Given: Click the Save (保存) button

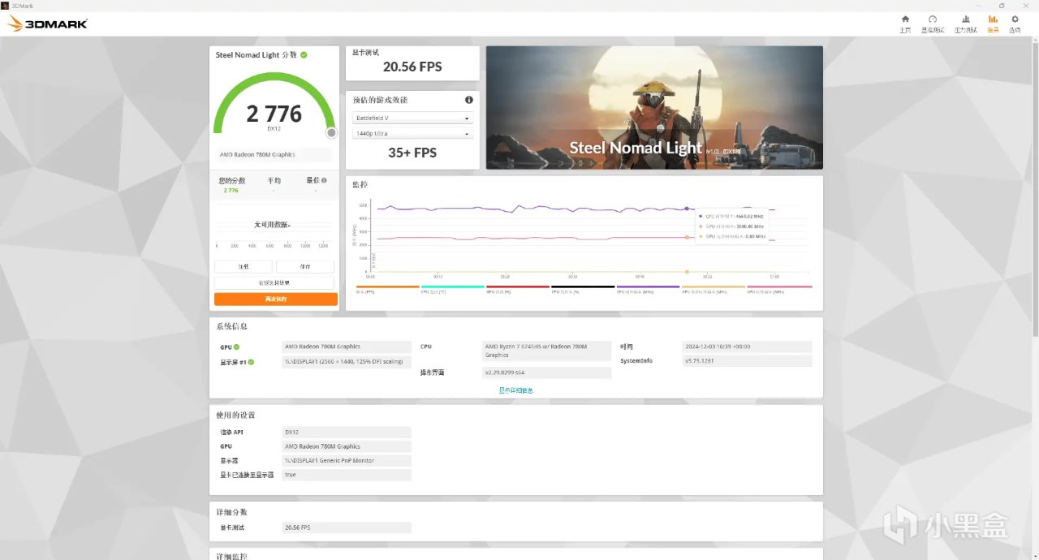Looking at the screenshot, I should pyautogui.click(x=305, y=266).
